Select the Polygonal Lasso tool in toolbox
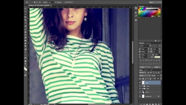This screenshot has height=105, width=186. (x=26, y=14)
